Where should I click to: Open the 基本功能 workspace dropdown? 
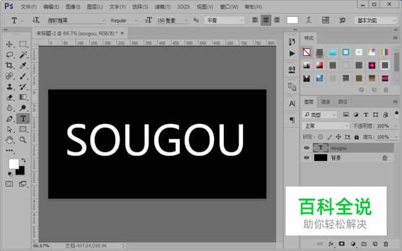(376, 20)
